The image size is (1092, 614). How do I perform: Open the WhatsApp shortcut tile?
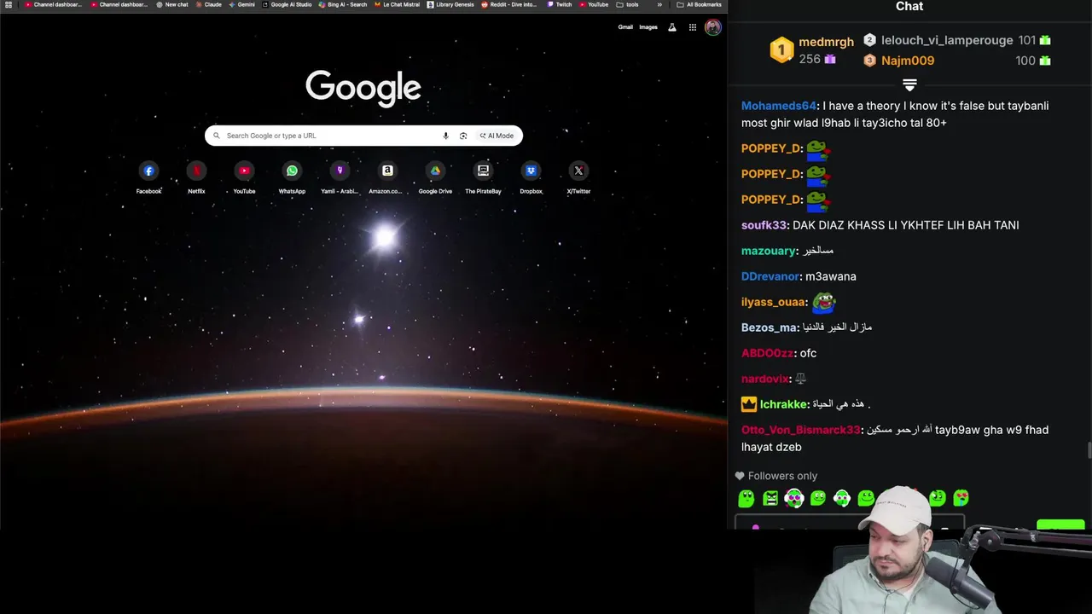292,178
